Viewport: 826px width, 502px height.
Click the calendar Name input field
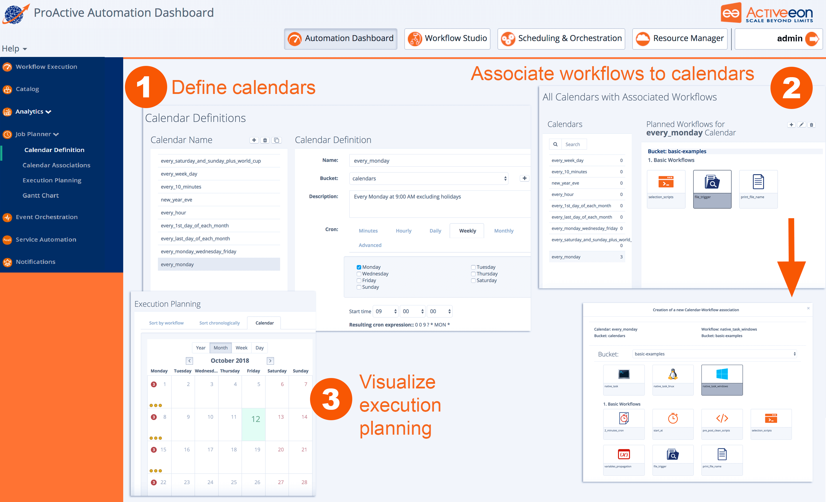[440, 161]
